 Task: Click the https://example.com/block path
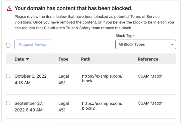102,79
